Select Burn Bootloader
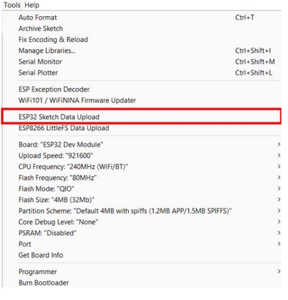Viewport: 288px width, 300px height. pyautogui.click(x=141, y=283)
